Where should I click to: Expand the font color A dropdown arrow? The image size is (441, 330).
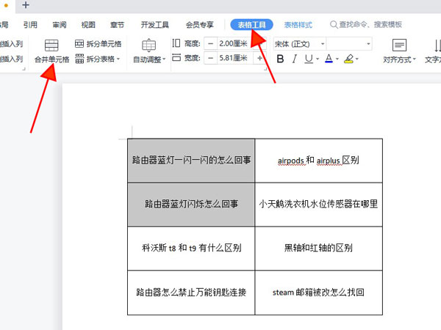pos(337,59)
